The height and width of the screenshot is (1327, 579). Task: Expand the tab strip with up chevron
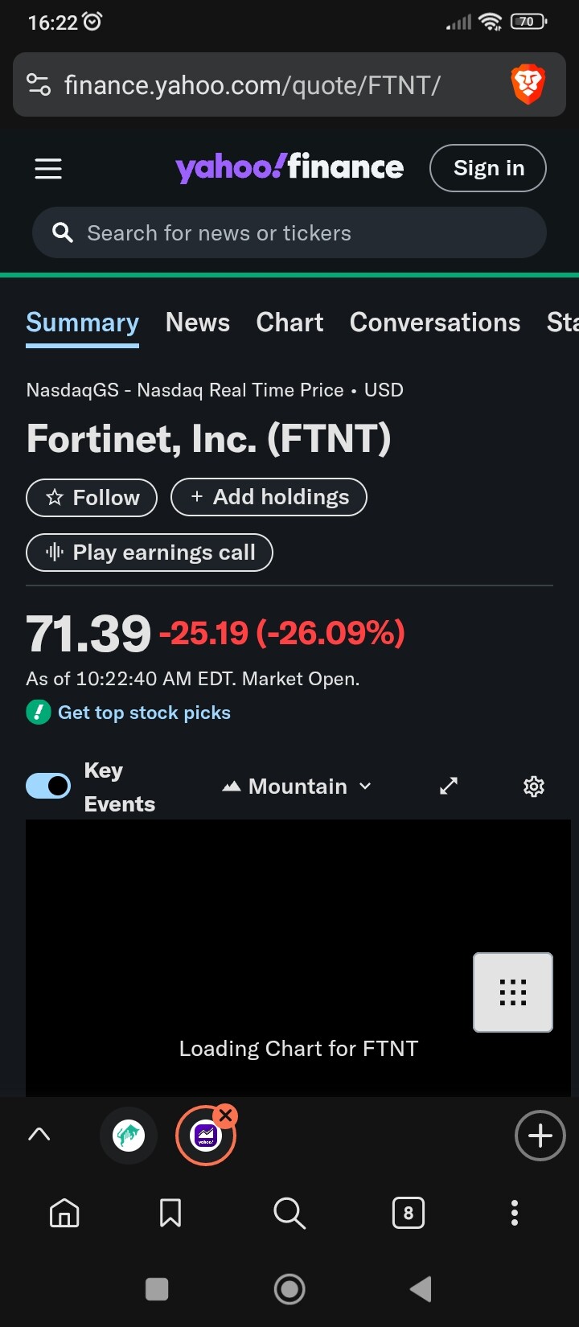[x=39, y=1134]
